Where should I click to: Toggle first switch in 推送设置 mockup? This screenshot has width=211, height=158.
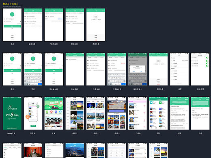207,58
